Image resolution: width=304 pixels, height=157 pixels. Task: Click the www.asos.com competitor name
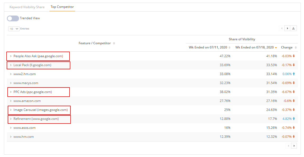pos(24,128)
